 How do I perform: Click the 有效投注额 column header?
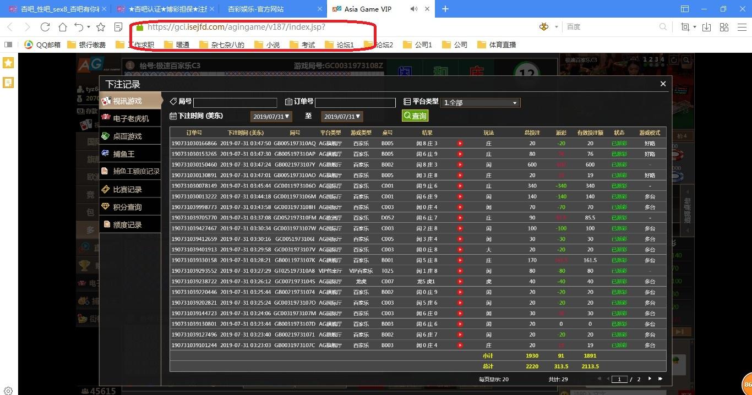point(590,133)
